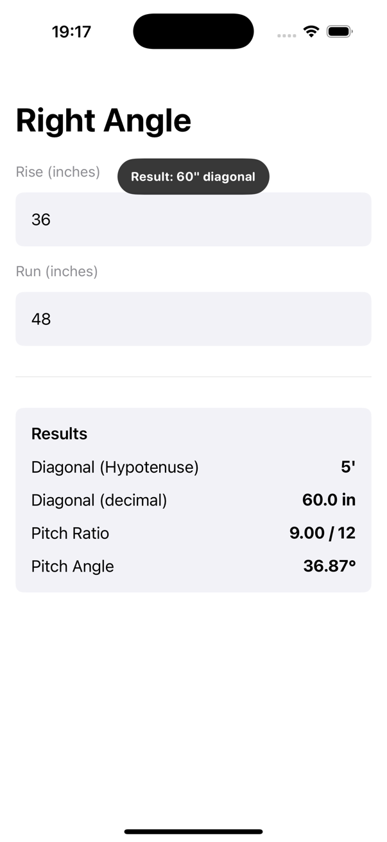Viewport: 387px width, 842px height.
Task: Tap the 36.87° pitch angle value
Action: click(x=329, y=566)
